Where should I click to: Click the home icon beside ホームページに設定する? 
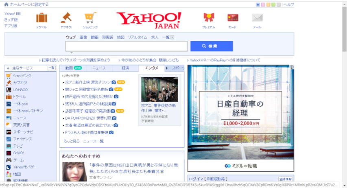pos(7,4)
